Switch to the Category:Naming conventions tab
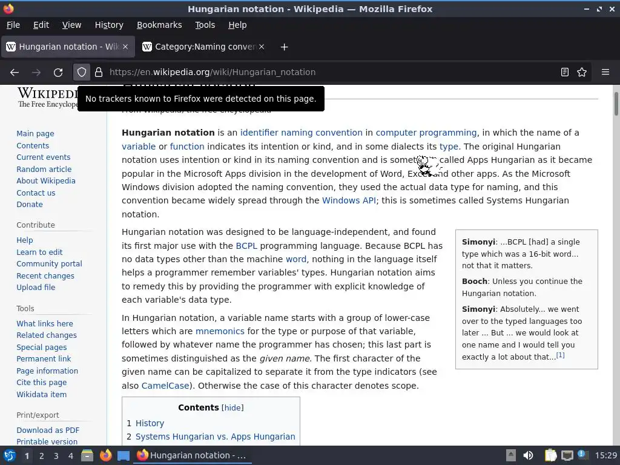This screenshot has height=465, width=620. pos(203,47)
